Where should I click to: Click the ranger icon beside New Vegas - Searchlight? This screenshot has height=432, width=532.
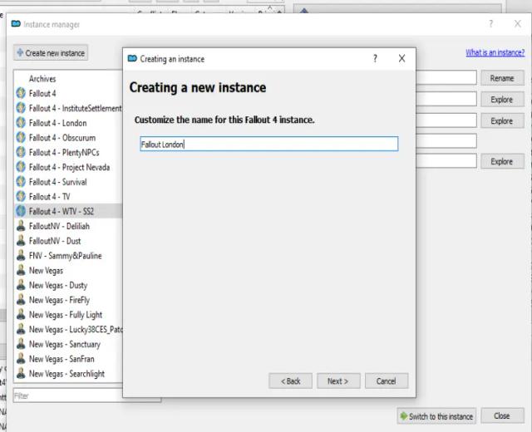tap(21, 374)
